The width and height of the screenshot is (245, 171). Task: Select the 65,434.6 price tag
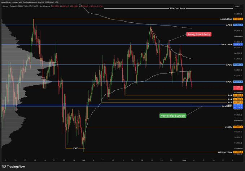[238, 44]
